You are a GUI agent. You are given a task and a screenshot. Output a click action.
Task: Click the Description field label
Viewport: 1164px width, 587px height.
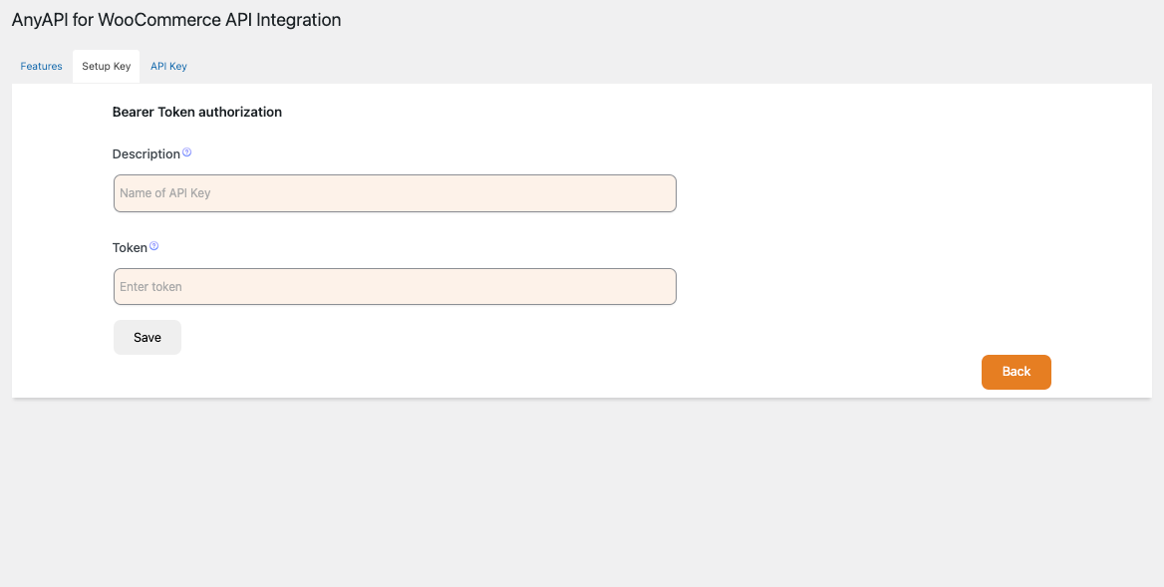pyautogui.click(x=145, y=154)
